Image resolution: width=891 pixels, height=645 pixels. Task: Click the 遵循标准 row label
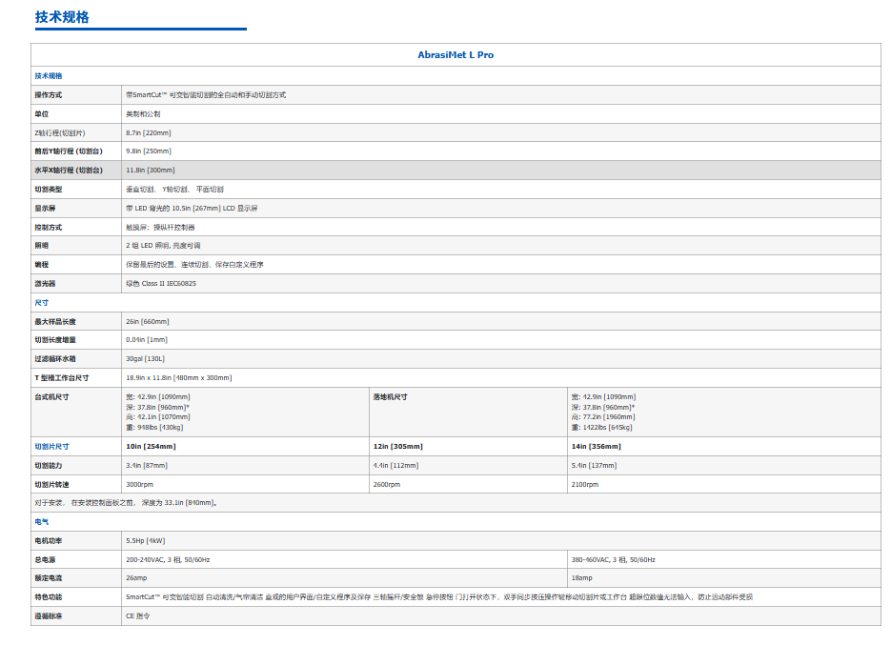click(49, 616)
